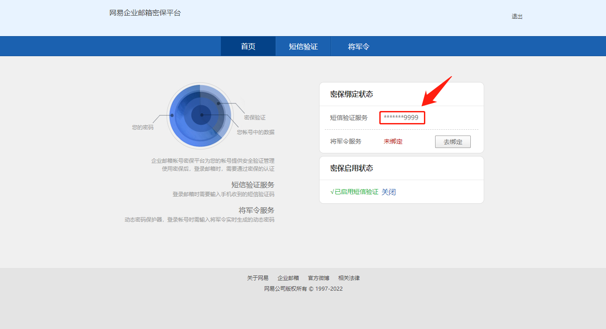This screenshot has height=329, width=606.
Task: Click the 将军令服务 heading on the left
Action: 257,210
